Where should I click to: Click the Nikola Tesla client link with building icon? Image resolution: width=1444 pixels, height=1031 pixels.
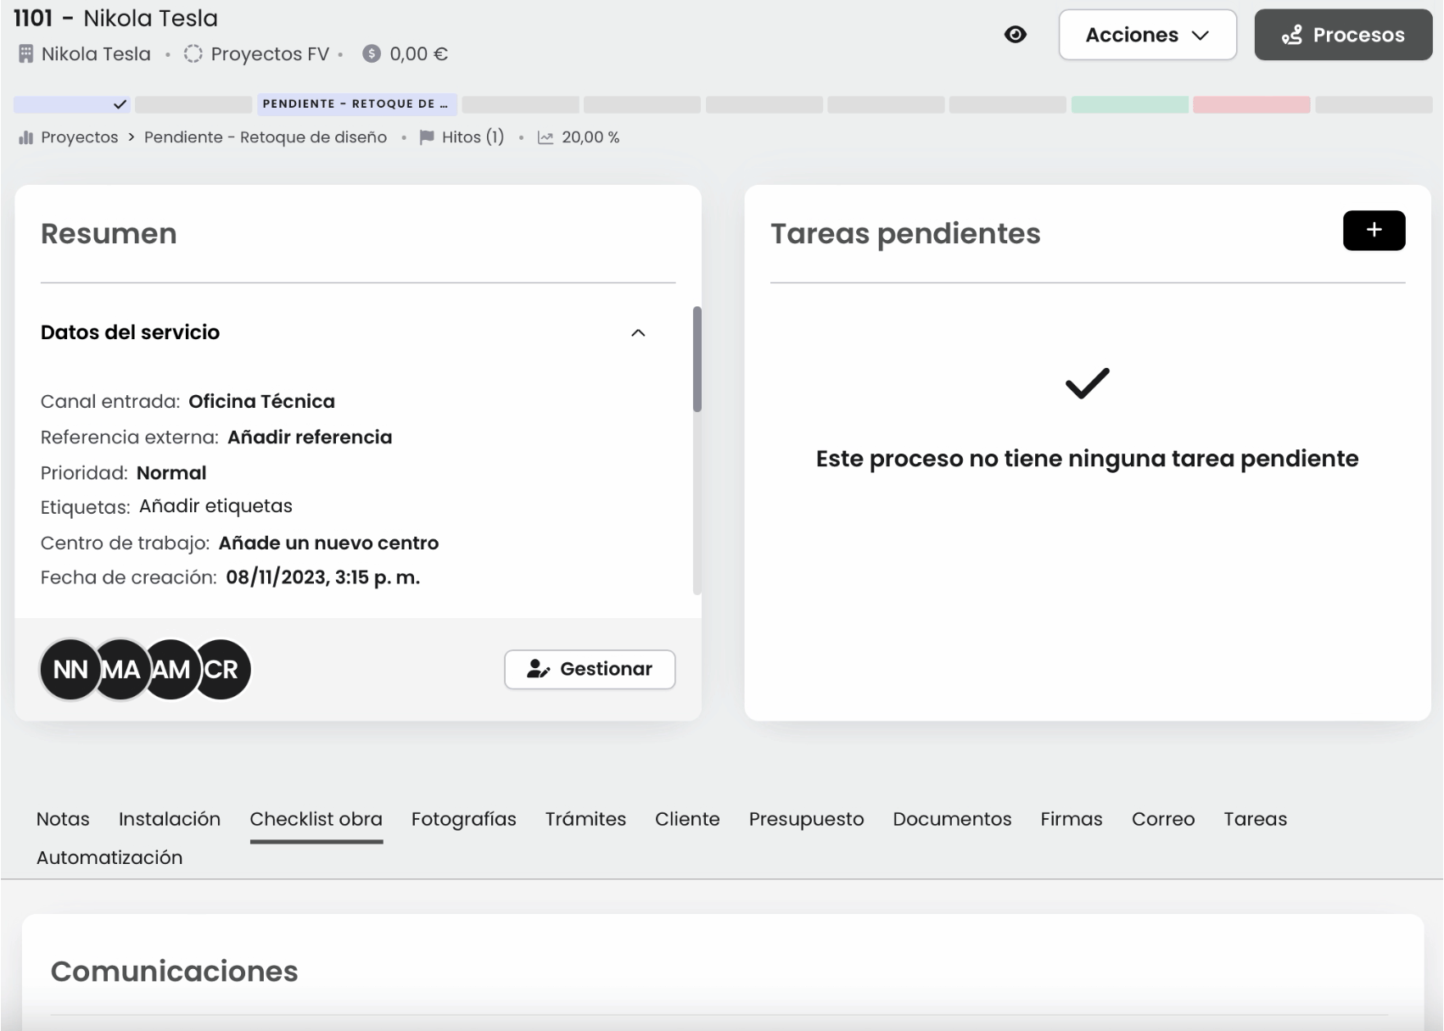point(96,54)
